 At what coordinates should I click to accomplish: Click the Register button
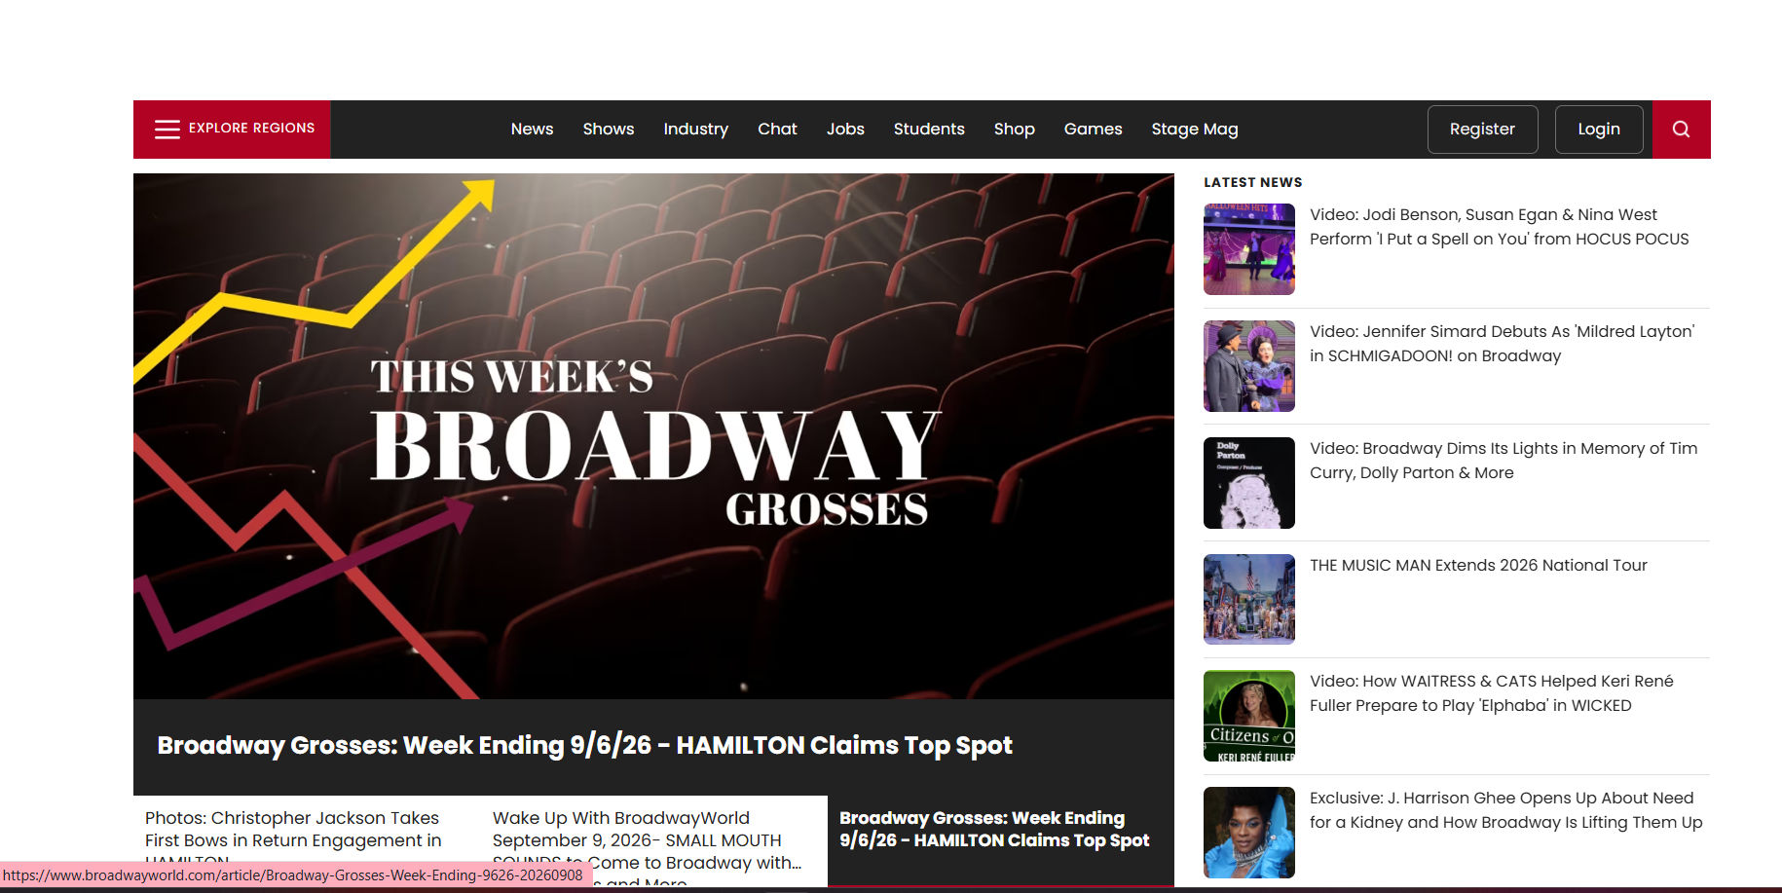click(1482, 129)
